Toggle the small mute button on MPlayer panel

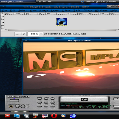[x=28, y=107]
